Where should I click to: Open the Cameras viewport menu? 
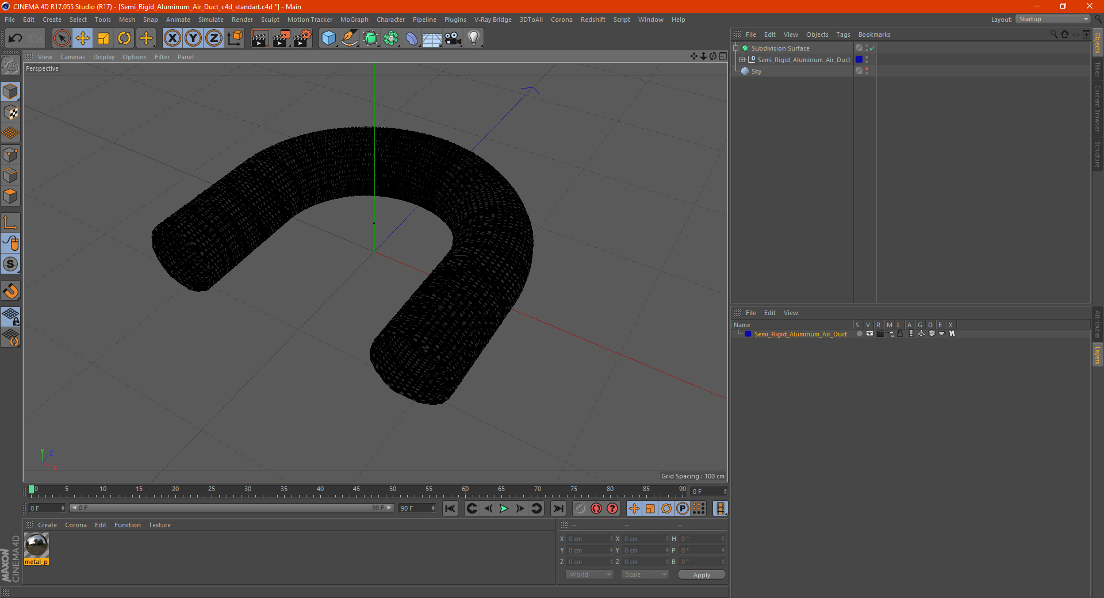click(72, 57)
